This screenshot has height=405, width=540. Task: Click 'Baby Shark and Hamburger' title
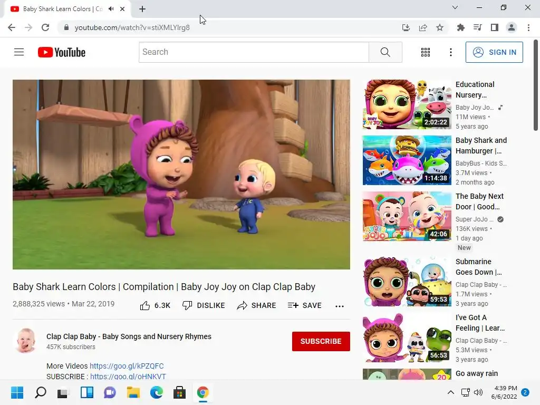(x=481, y=146)
